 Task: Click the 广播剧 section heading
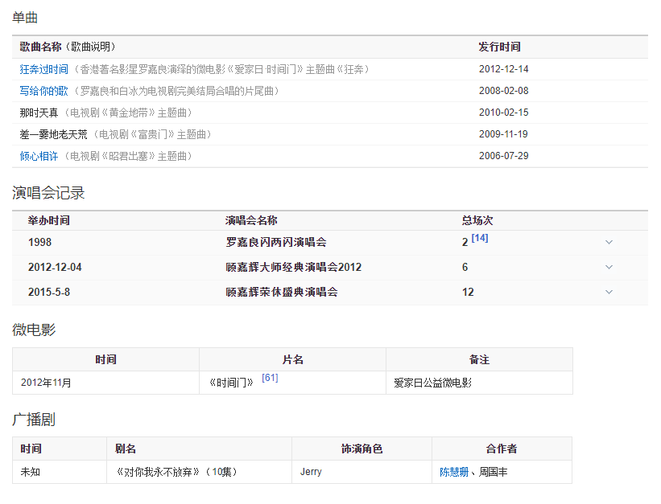[x=34, y=420]
